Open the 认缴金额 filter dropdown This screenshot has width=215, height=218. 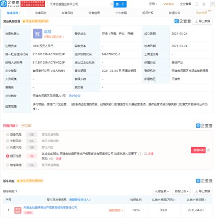pyautogui.click(x=162, y=191)
